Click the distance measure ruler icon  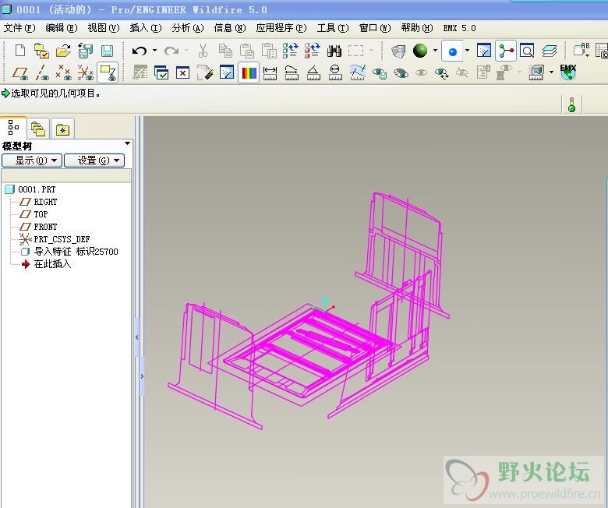click(x=270, y=72)
